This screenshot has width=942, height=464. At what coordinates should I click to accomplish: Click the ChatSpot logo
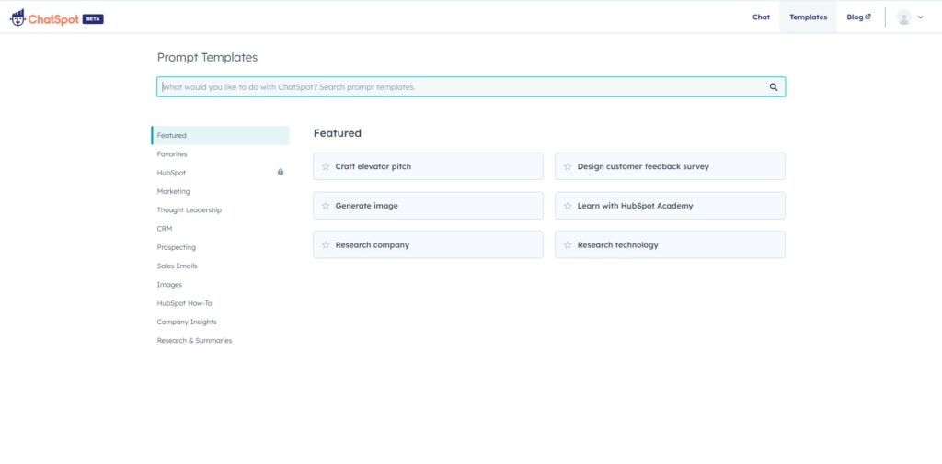point(44,18)
